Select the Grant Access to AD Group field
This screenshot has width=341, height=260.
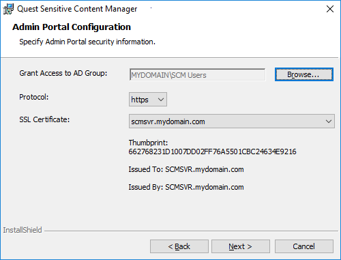(197, 74)
